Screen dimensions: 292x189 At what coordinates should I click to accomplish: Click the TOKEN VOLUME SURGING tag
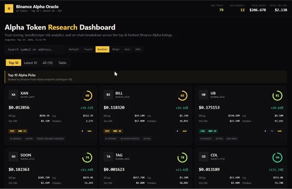coord(50,139)
